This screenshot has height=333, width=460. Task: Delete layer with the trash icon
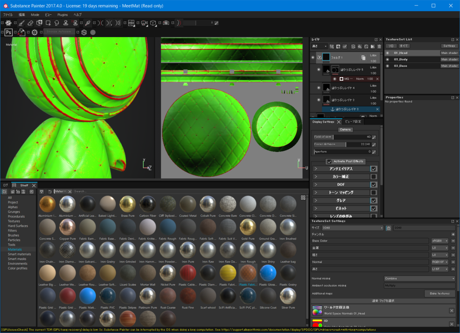pos(379,47)
